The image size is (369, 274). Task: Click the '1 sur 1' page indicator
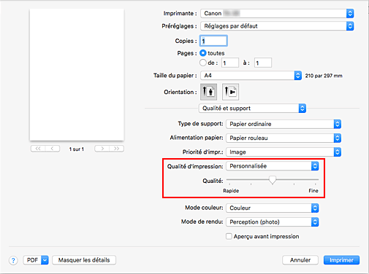click(77, 149)
